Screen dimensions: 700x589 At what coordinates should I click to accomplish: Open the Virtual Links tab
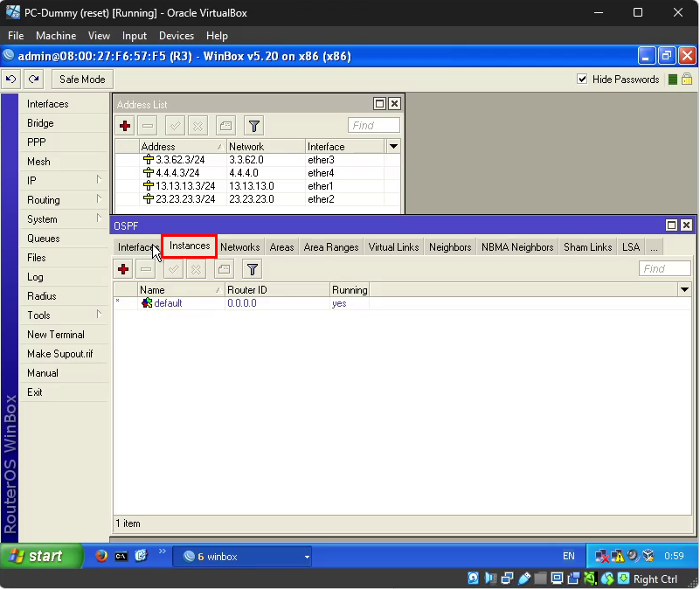[393, 247]
